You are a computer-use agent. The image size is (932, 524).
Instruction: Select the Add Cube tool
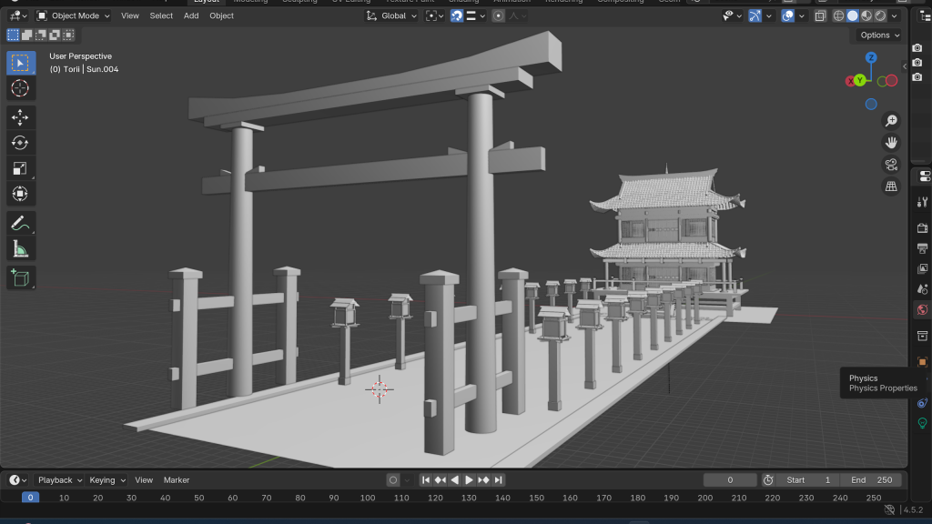(21, 277)
